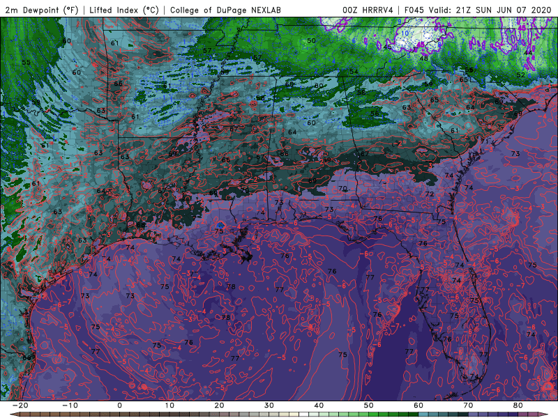Click the "50" dewpoint value on the map
558x418 pixels.
[311, 40]
